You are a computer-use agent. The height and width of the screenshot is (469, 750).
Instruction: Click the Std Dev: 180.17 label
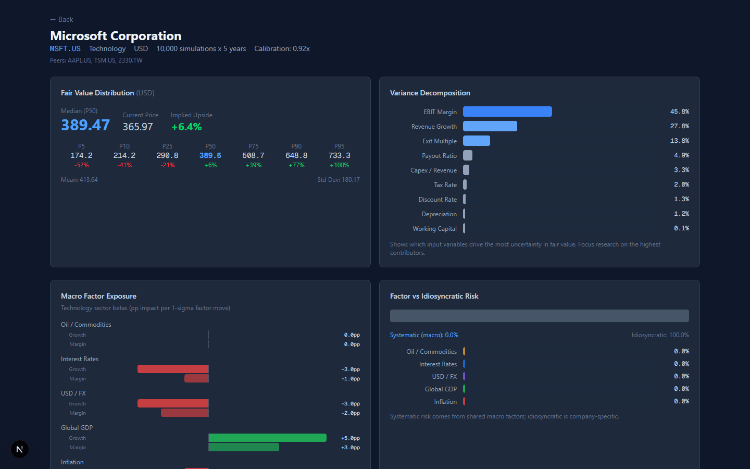[339, 180]
